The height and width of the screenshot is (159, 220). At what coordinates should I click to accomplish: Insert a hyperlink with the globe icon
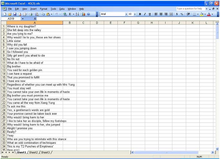coord(65,14)
